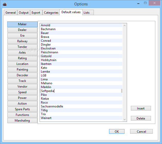This screenshot has height=144, width=162.
Task: Open the Axles values
Action: coord(22,53)
